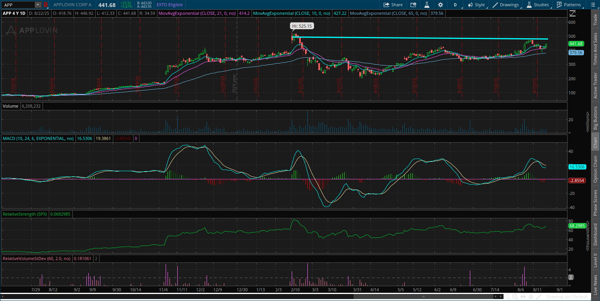The image size is (600, 301).
Task: Click the RelativeStrength (SPX) study label
Action: click(25, 214)
